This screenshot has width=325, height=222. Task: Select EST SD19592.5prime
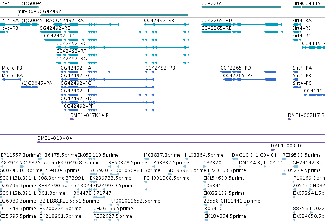pyautogui.click(x=170, y=174)
